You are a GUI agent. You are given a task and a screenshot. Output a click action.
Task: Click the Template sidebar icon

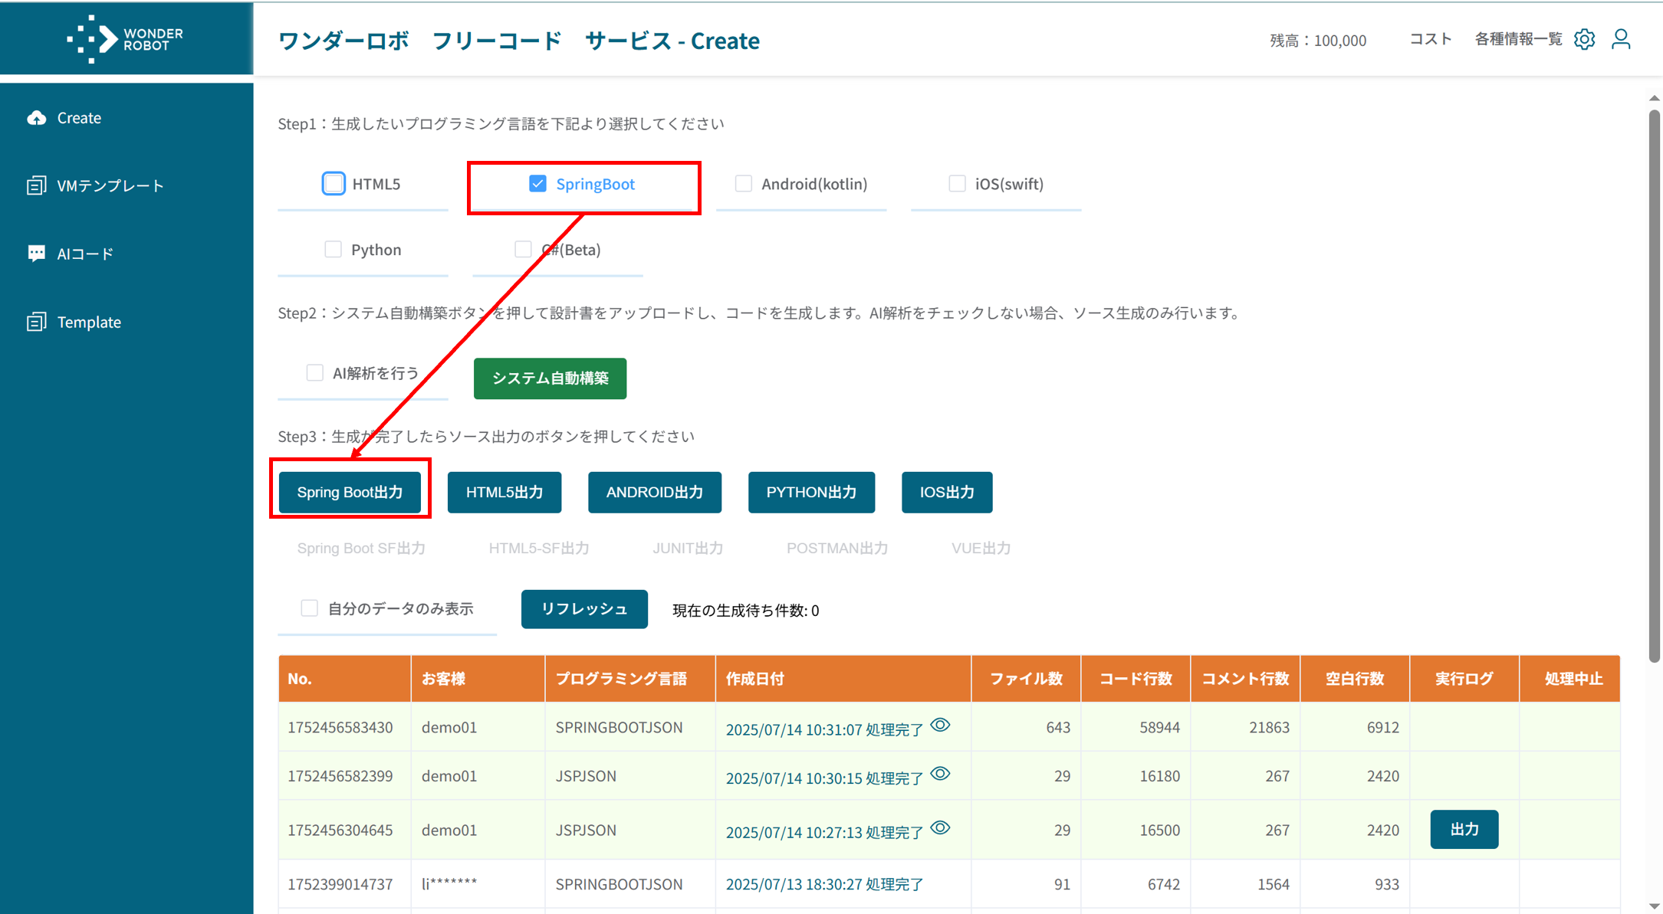click(x=36, y=322)
